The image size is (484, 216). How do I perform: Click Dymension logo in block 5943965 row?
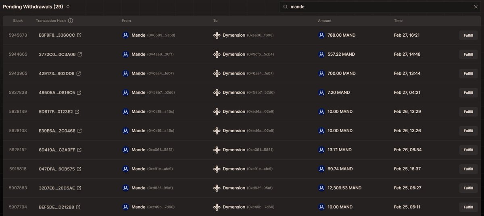[217, 73]
